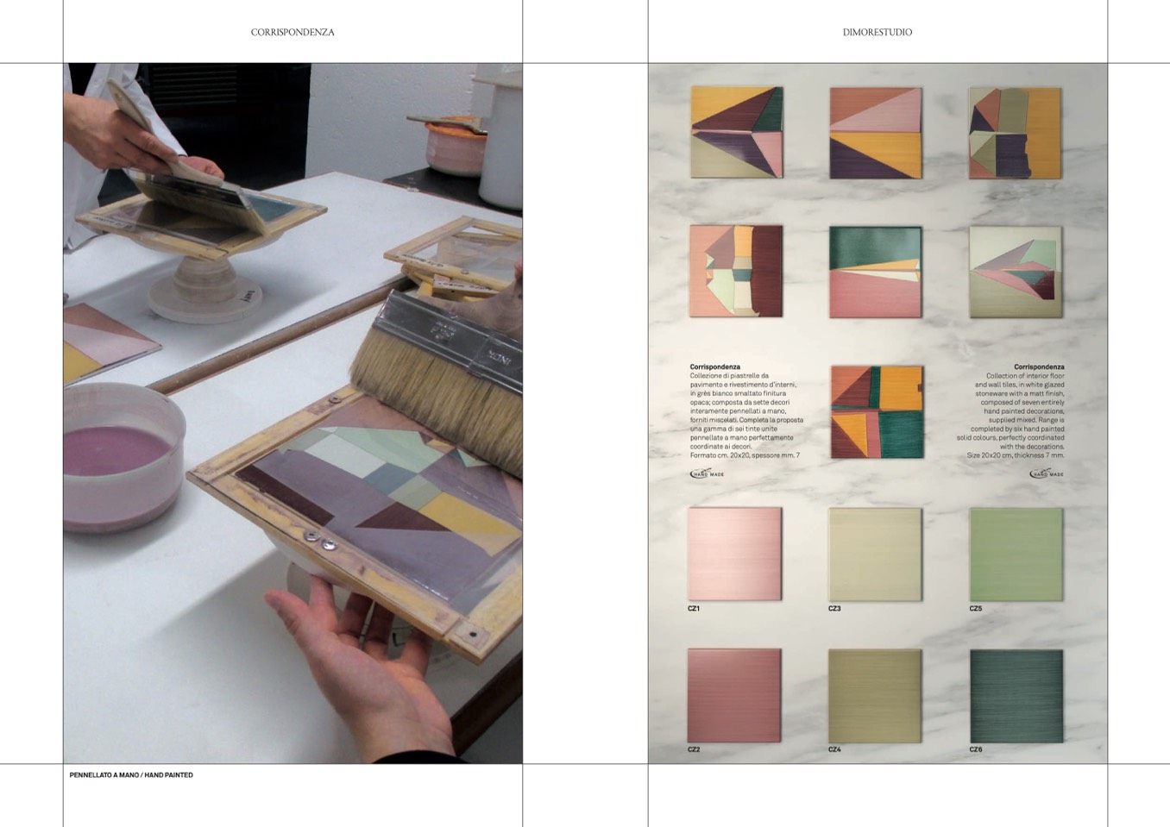
Task: Select the tile with pink triangle over yellow
Action: [875, 132]
